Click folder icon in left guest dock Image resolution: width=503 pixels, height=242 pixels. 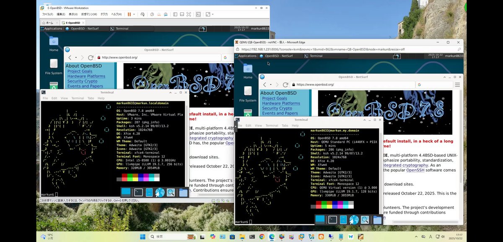click(x=183, y=193)
